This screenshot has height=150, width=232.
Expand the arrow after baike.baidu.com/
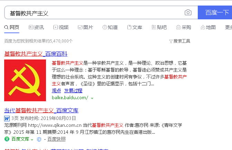(x=92, y=99)
